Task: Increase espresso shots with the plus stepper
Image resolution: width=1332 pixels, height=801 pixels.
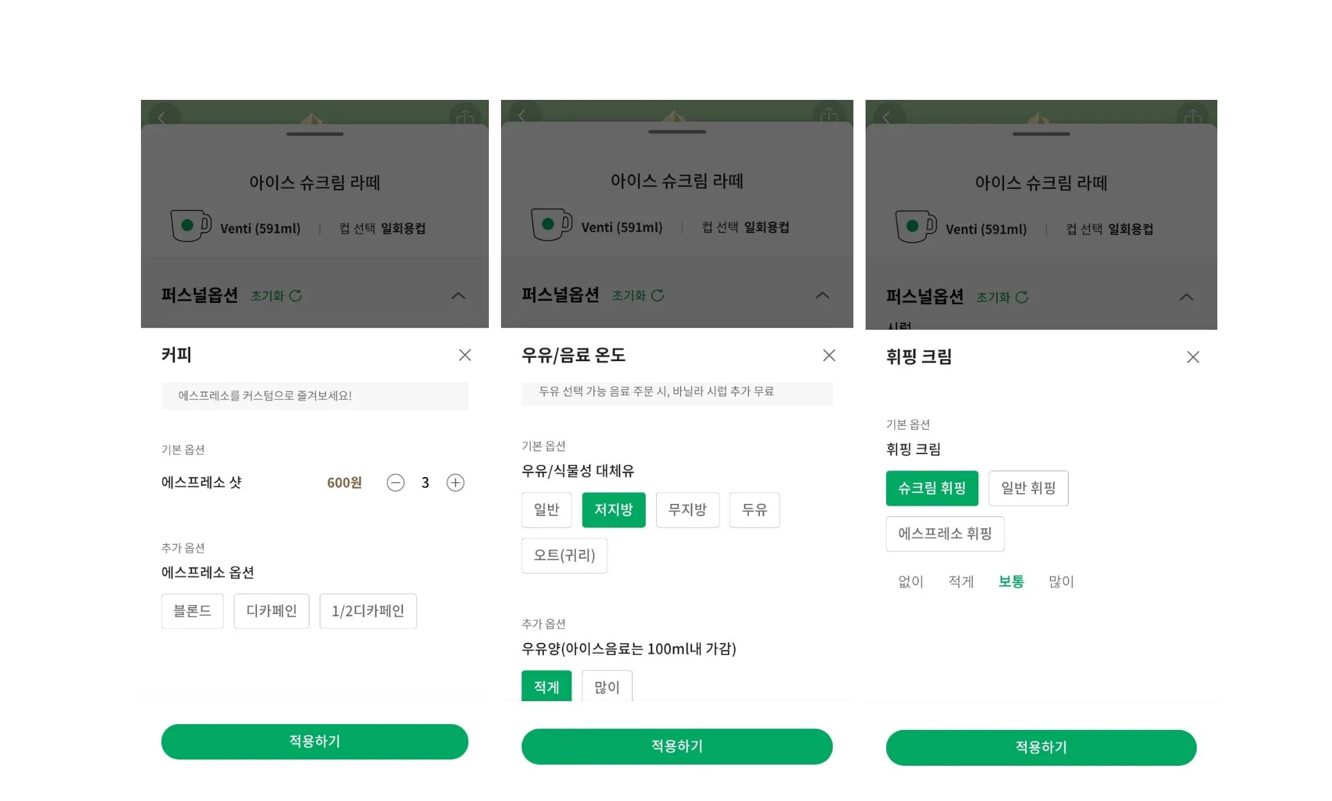Action: [455, 482]
